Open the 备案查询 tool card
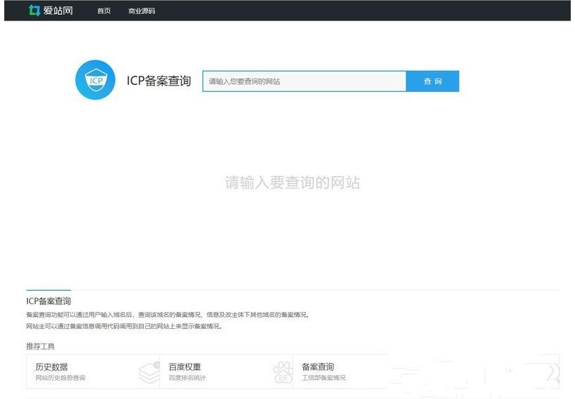575x399 pixels. [341, 371]
